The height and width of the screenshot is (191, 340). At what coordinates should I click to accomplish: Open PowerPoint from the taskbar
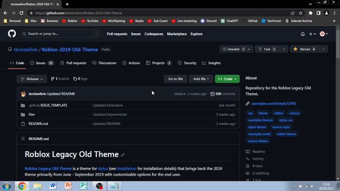68,186
